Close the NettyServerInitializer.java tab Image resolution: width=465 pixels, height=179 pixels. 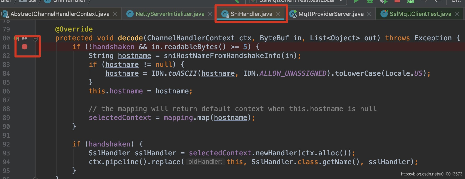tap(210, 14)
